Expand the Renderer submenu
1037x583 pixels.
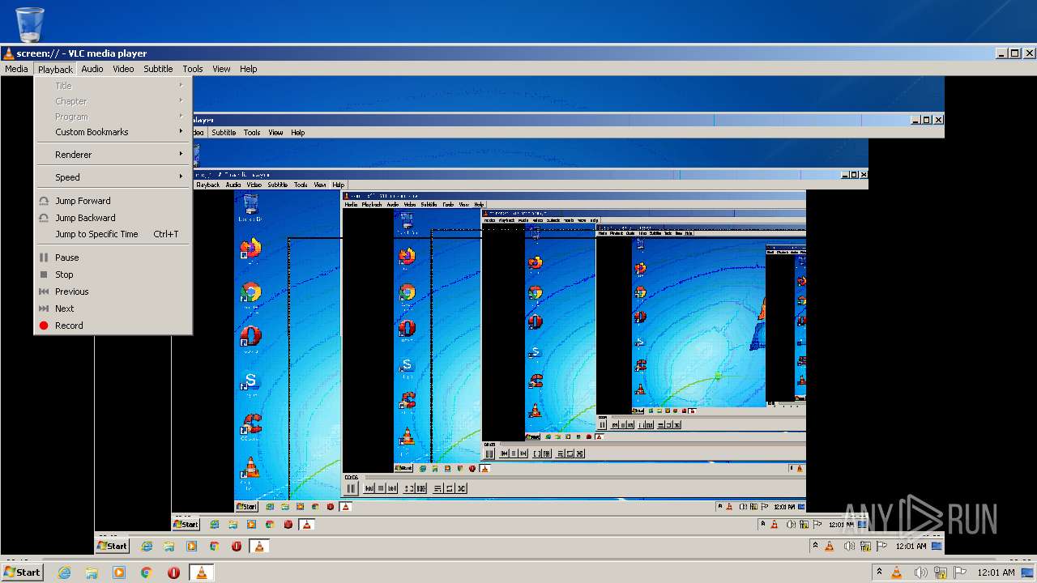coord(113,155)
